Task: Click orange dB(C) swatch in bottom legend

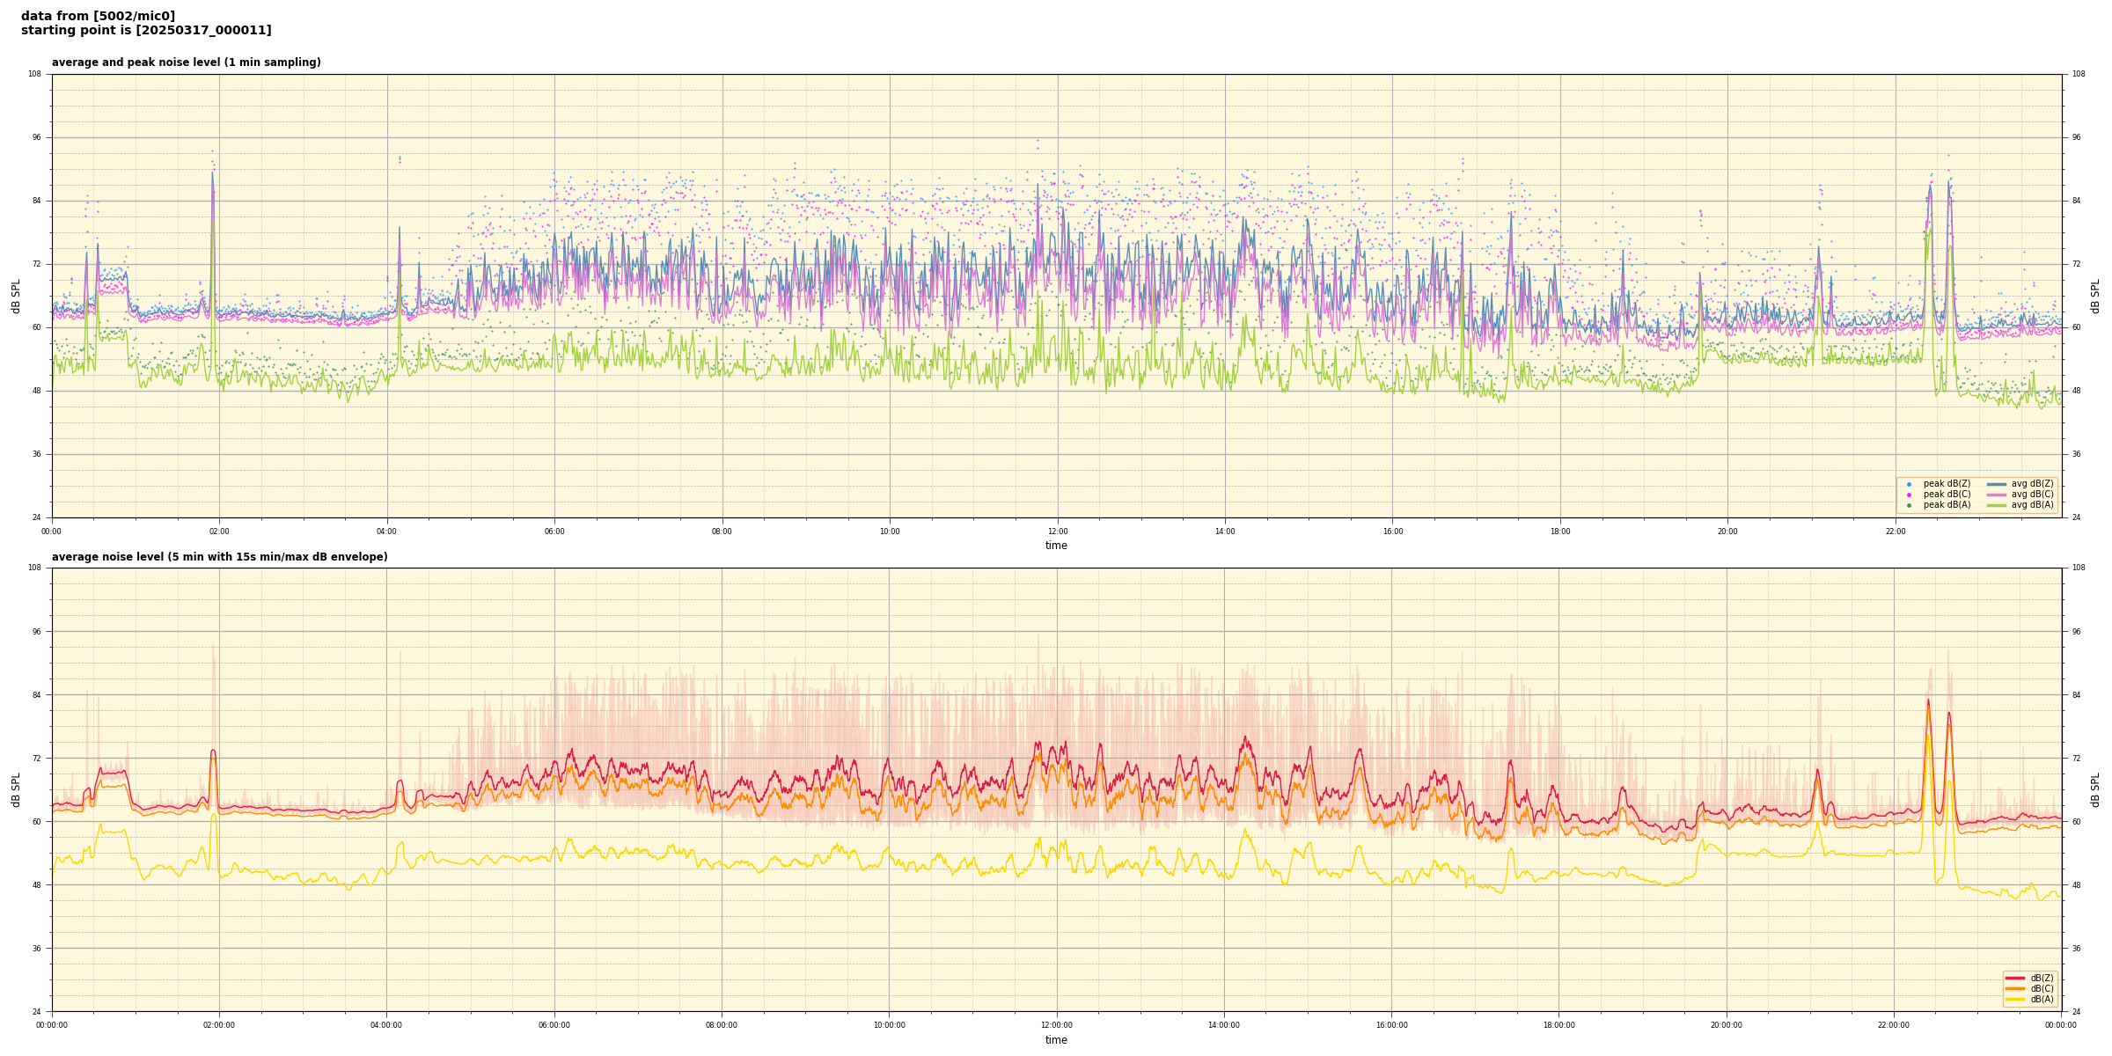Action: coord(2014,988)
